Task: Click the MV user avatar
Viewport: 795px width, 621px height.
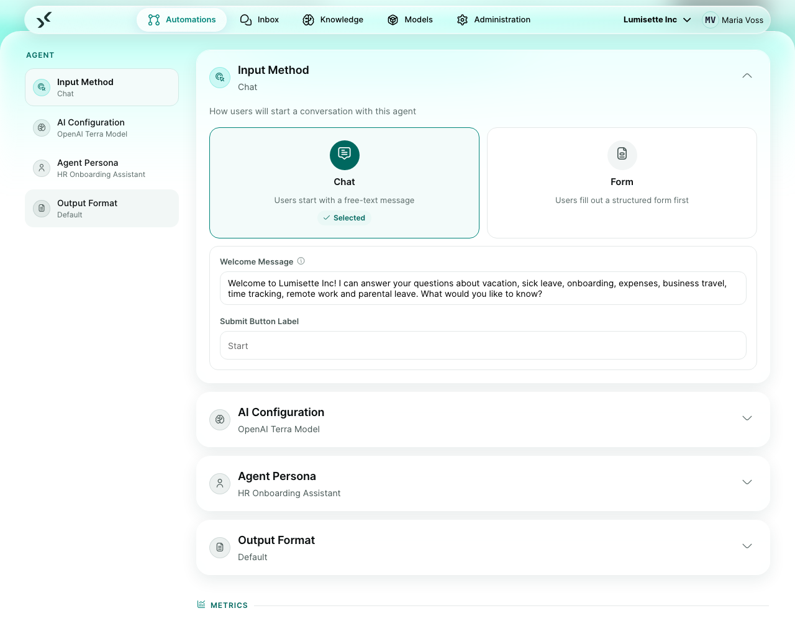Action: tap(710, 20)
